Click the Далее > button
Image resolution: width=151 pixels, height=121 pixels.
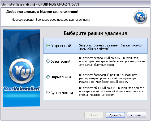coord(115,115)
